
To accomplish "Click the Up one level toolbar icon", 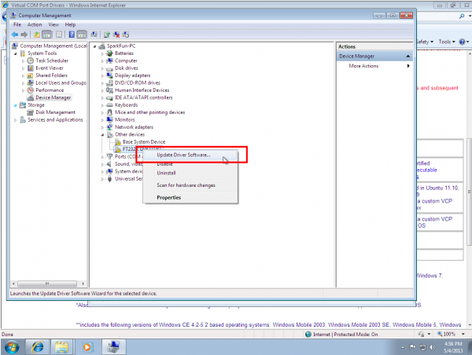I will [37, 35].
